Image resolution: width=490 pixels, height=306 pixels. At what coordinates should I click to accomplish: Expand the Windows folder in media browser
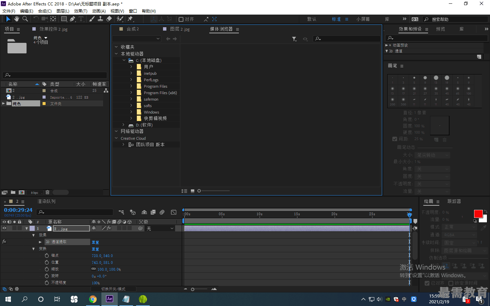(x=131, y=112)
